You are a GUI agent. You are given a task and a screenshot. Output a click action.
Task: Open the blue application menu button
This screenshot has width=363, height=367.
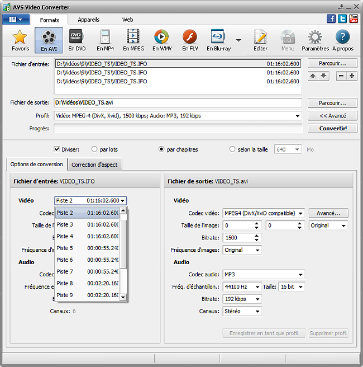point(16,19)
